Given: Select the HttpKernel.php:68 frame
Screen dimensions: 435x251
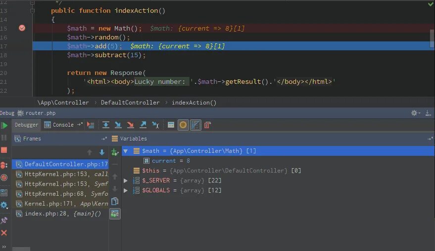Looking at the screenshot, I should 60,194.
